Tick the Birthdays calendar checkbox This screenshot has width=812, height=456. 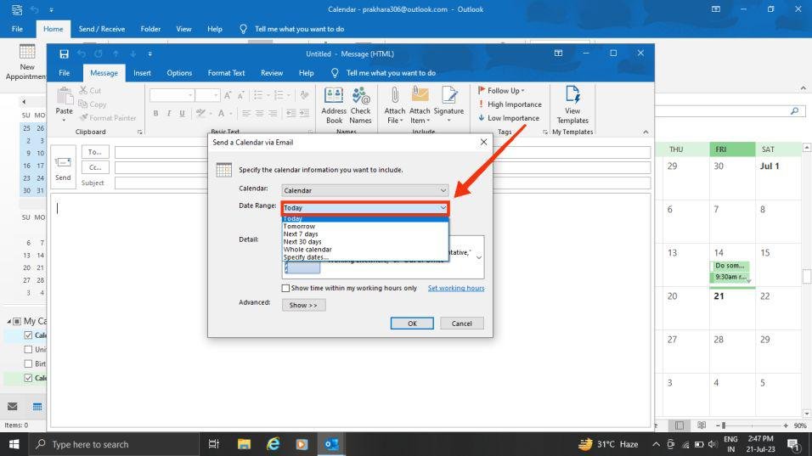(29, 364)
